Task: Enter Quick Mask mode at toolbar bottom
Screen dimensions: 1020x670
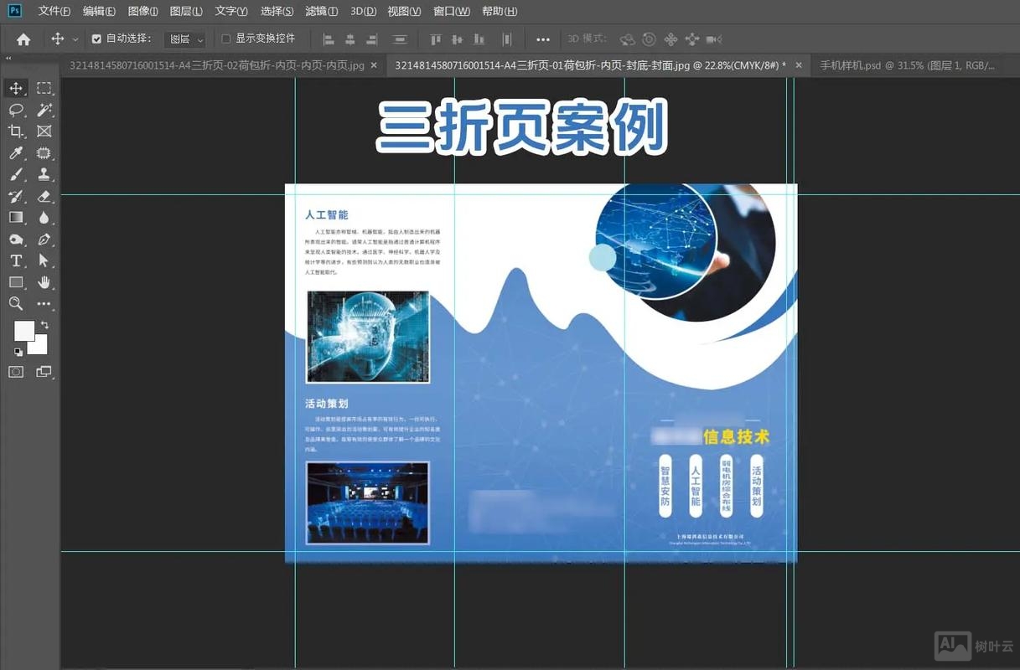Action: tap(15, 372)
